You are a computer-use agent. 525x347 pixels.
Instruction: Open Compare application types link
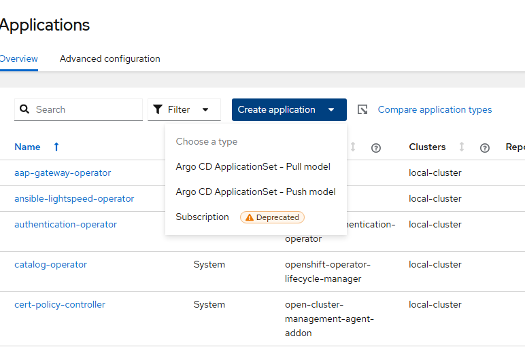[x=435, y=109]
